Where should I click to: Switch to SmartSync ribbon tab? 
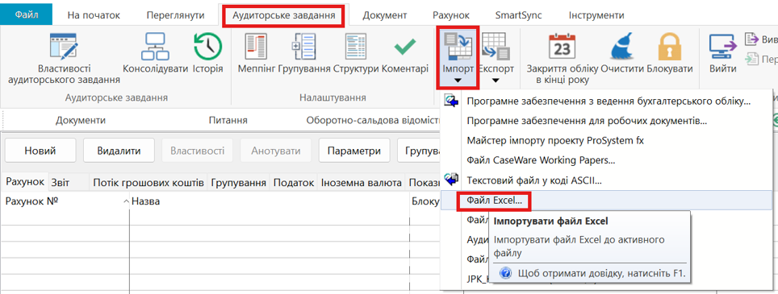pos(518,14)
